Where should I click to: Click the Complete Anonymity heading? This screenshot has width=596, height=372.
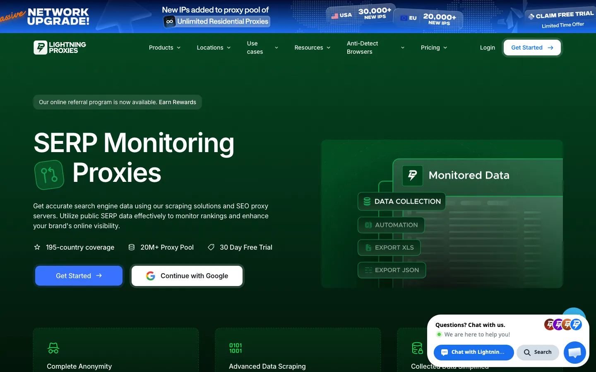(79, 366)
